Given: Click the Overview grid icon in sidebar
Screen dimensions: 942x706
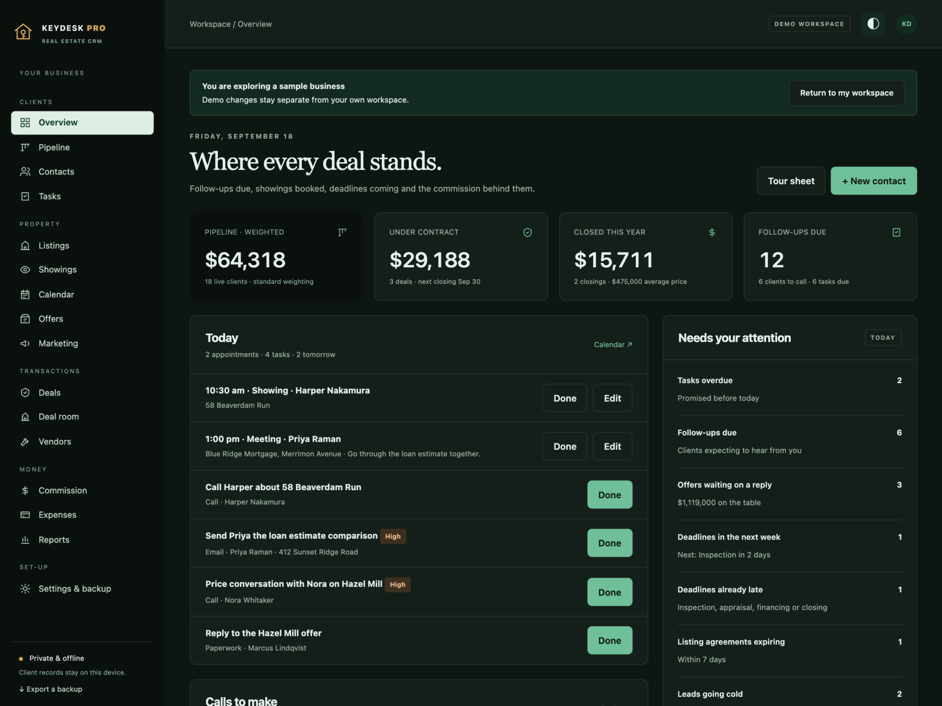Looking at the screenshot, I should (x=25, y=123).
